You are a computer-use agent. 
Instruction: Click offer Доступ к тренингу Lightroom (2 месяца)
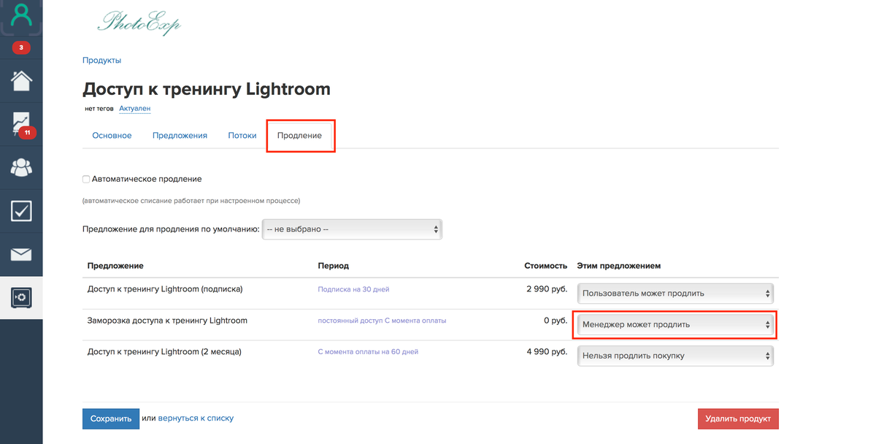pyautogui.click(x=164, y=351)
